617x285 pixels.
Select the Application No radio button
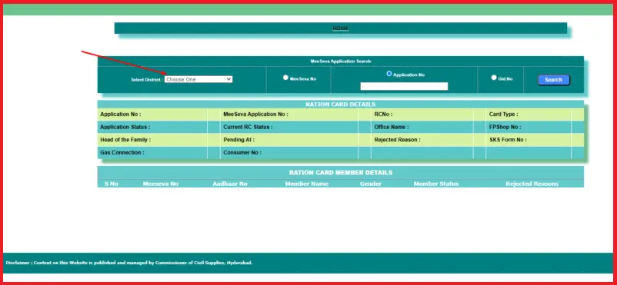pyautogui.click(x=389, y=74)
